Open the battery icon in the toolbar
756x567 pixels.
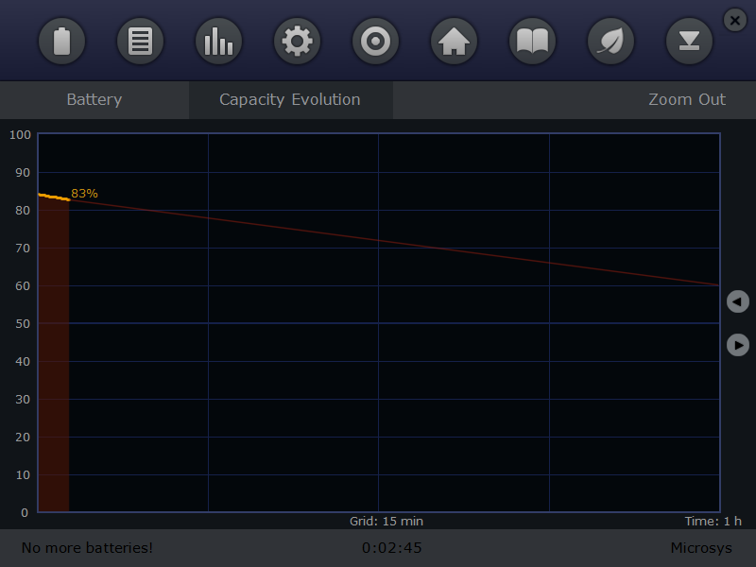tap(61, 41)
